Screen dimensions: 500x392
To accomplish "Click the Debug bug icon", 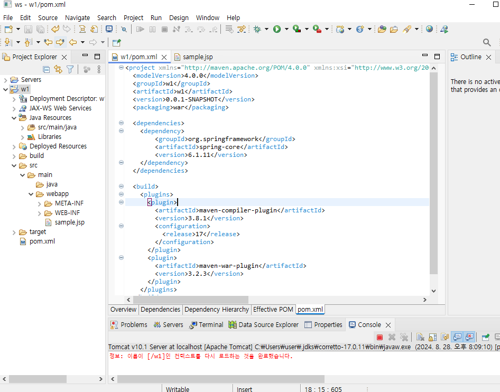I will tap(257, 30).
